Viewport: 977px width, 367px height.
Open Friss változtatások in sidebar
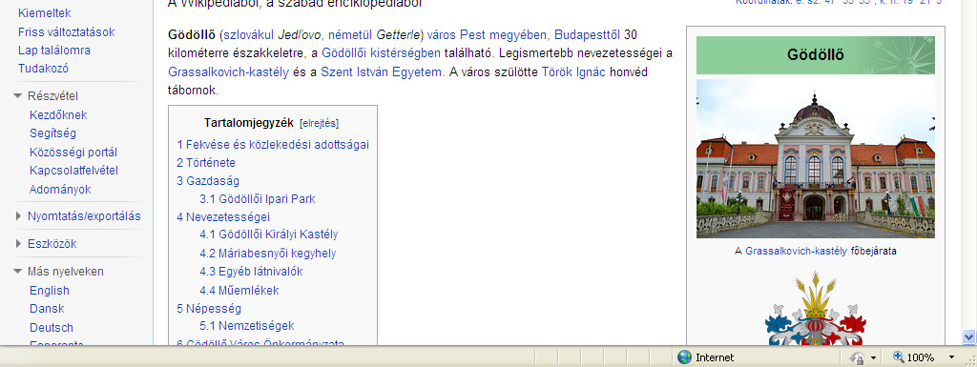tap(67, 31)
